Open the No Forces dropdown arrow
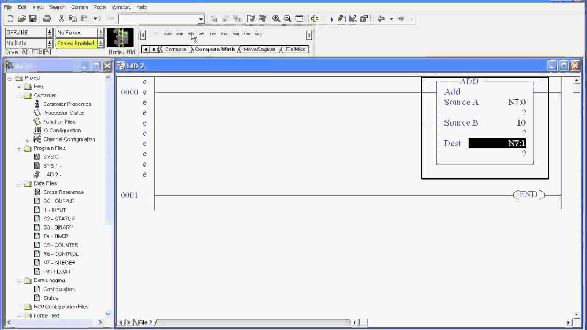This screenshot has height=330, width=587. click(x=100, y=33)
